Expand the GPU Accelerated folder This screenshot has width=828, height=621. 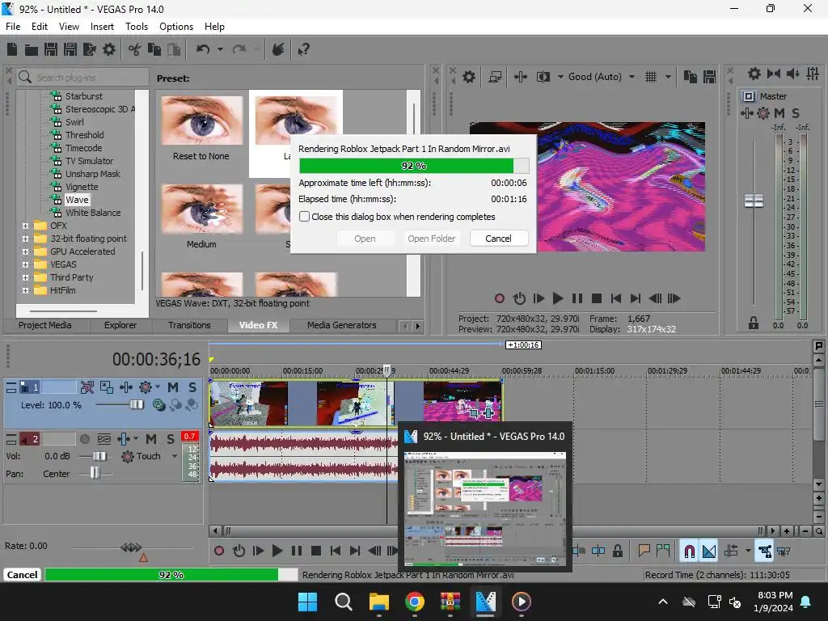click(x=25, y=252)
